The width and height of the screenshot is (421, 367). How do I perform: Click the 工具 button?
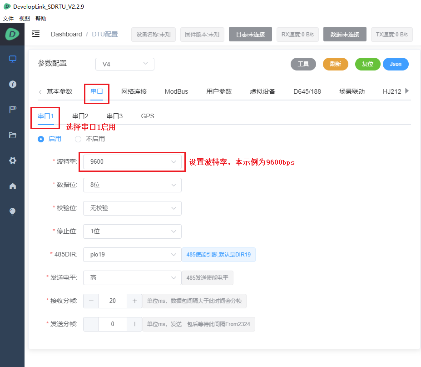303,64
